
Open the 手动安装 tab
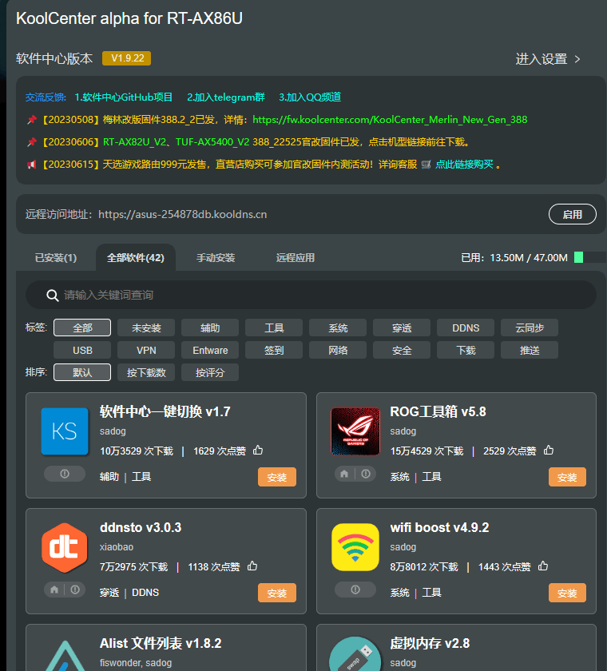216,257
